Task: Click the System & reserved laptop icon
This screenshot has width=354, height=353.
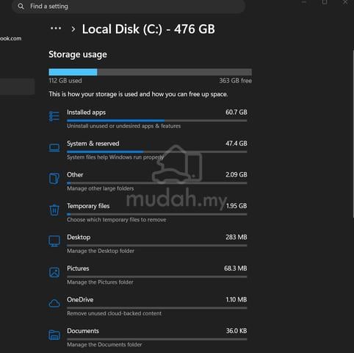Action: [x=54, y=148]
